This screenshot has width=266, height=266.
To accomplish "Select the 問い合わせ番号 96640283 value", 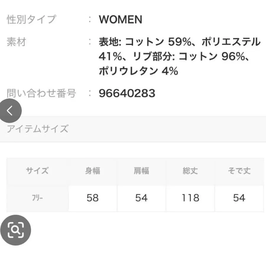I will (126, 93).
